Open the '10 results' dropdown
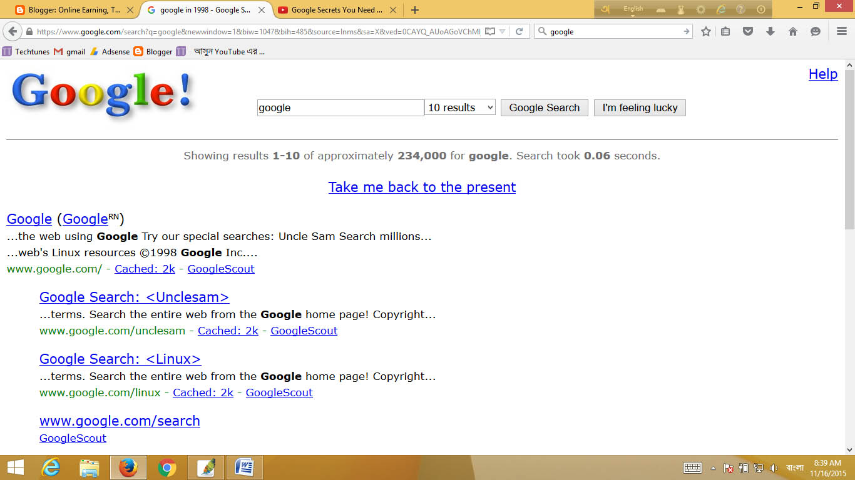Image resolution: width=855 pixels, height=480 pixels. [460, 107]
